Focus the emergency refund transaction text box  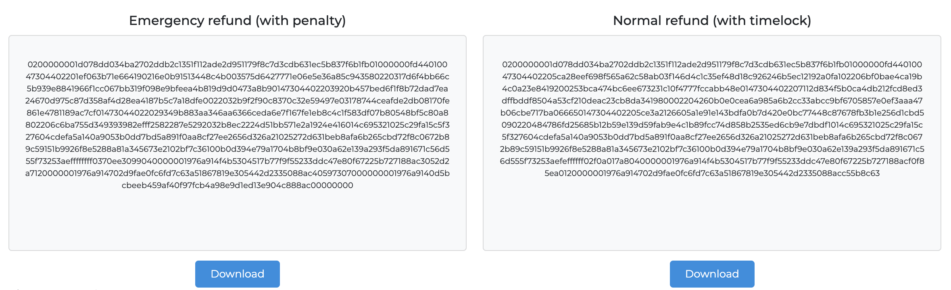(x=238, y=143)
